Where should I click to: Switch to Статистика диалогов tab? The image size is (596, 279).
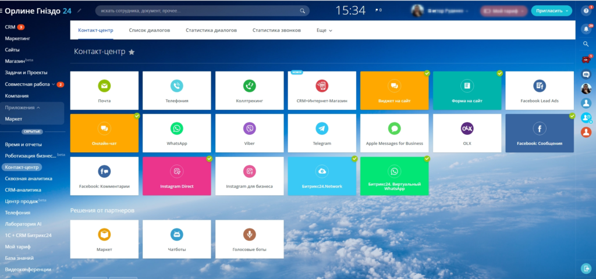coord(211,30)
